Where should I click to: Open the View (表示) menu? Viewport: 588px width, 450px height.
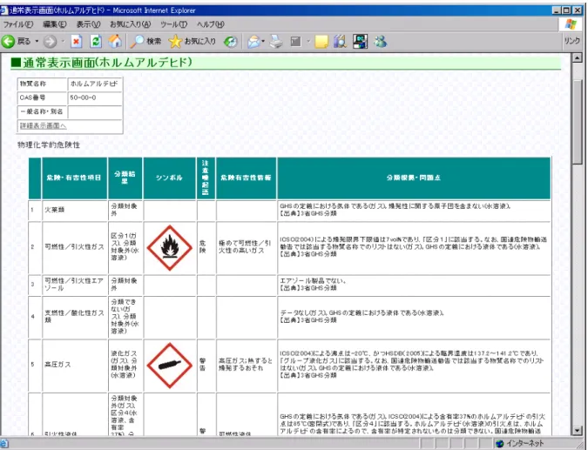89,24
